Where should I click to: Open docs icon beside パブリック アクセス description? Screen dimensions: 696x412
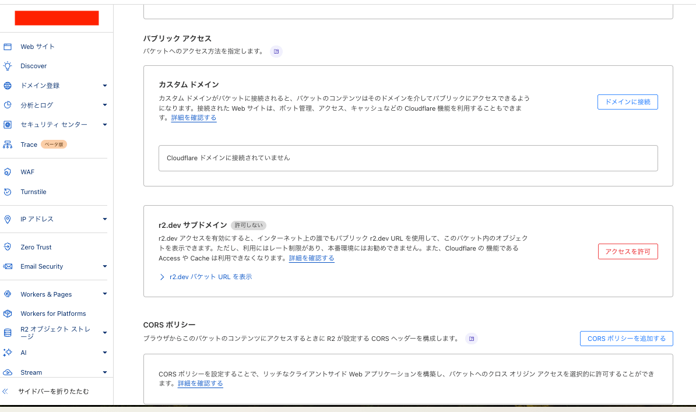(x=276, y=51)
